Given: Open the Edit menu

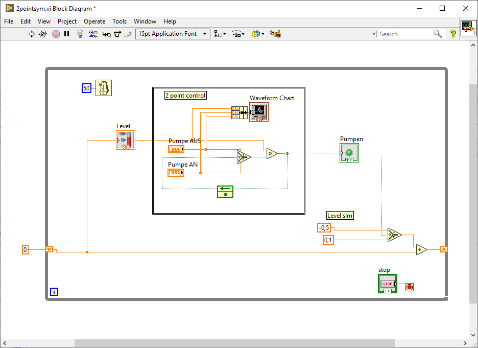Looking at the screenshot, I should point(26,21).
